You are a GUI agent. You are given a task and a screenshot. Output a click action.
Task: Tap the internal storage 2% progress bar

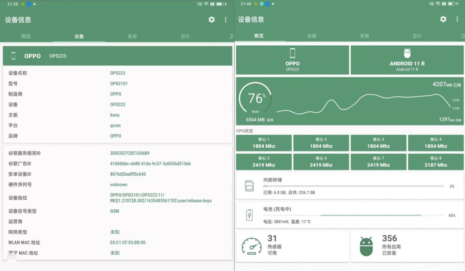tap(353, 186)
